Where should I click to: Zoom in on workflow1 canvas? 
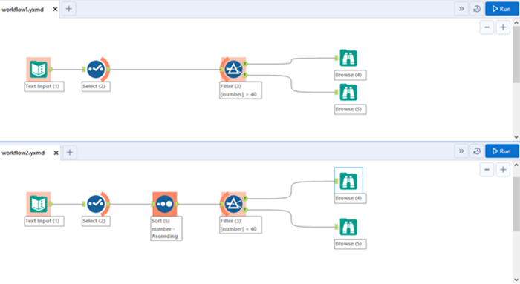[503, 27]
